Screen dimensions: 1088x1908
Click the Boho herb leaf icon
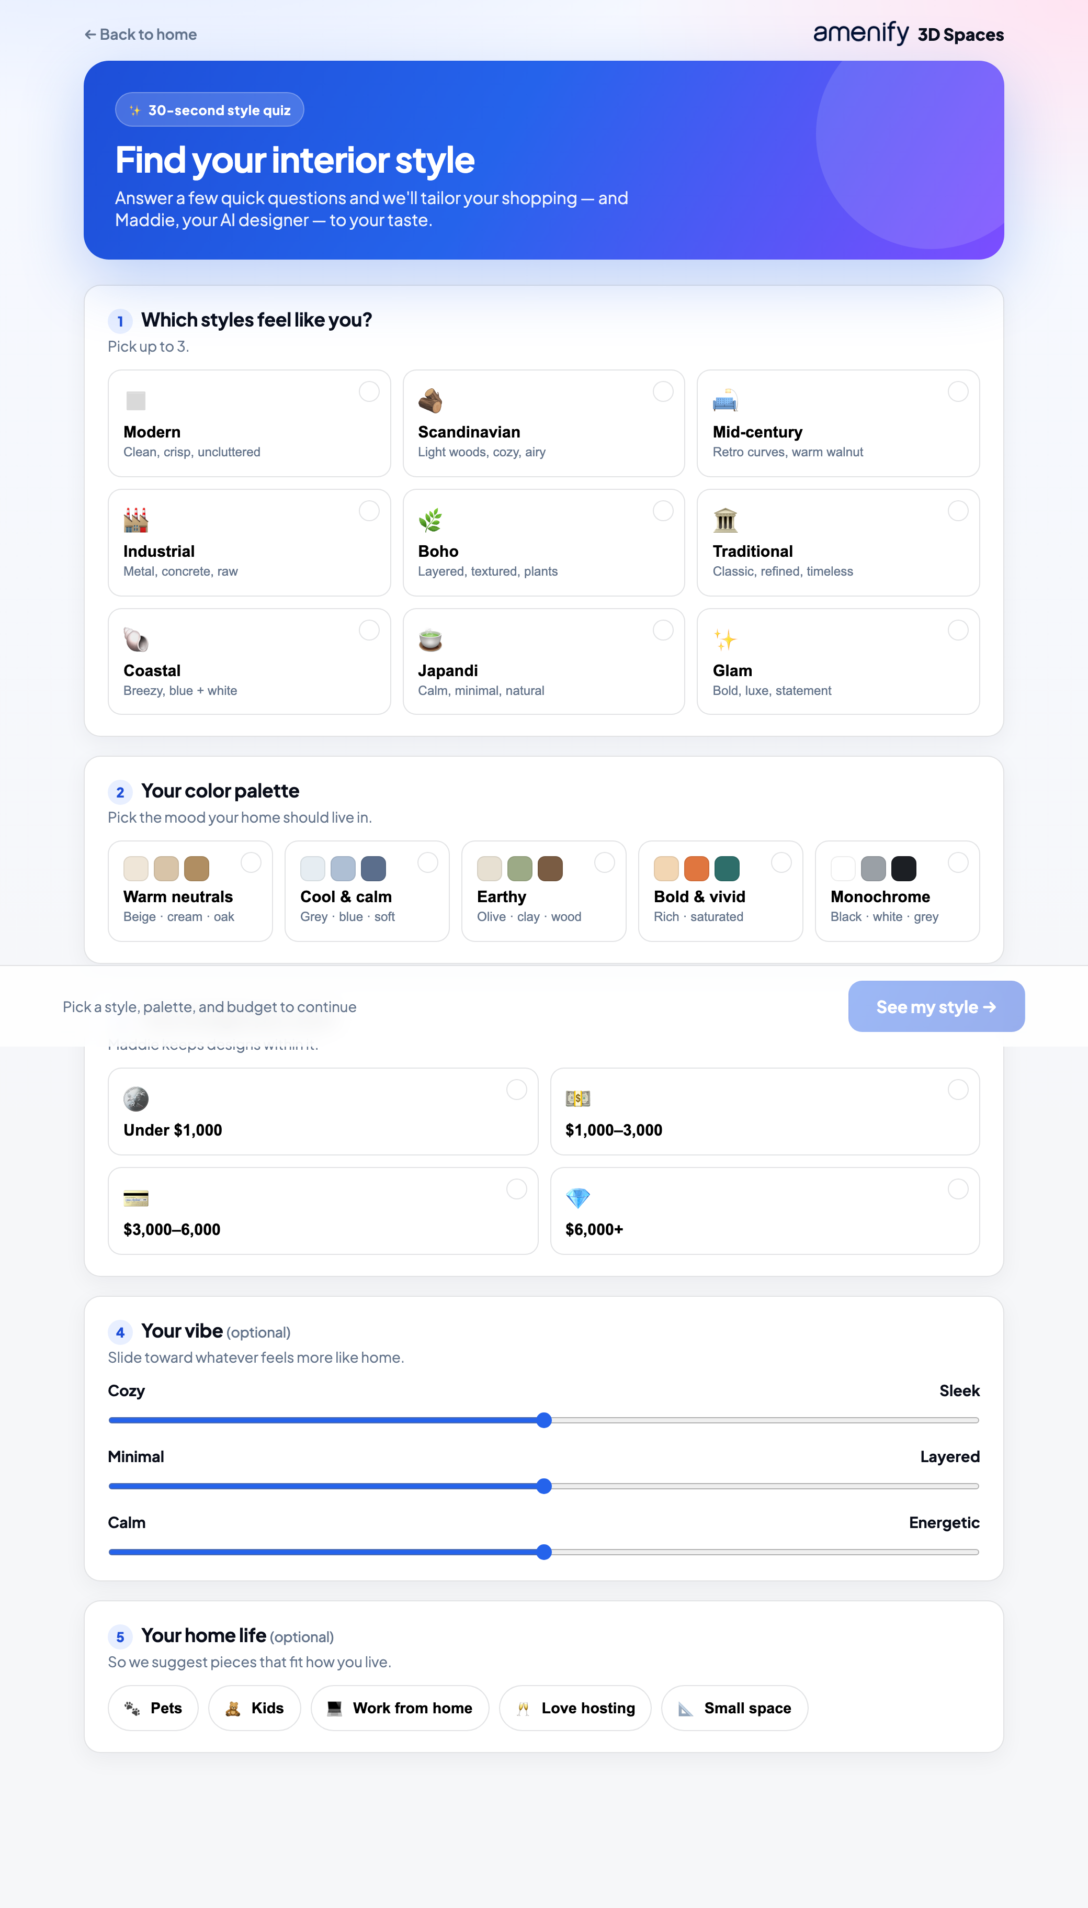pos(430,520)
